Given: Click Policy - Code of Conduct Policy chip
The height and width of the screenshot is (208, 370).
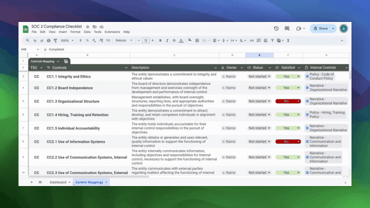Looking at the screenshot, I should pyautogui.click(x=320, y=76).
